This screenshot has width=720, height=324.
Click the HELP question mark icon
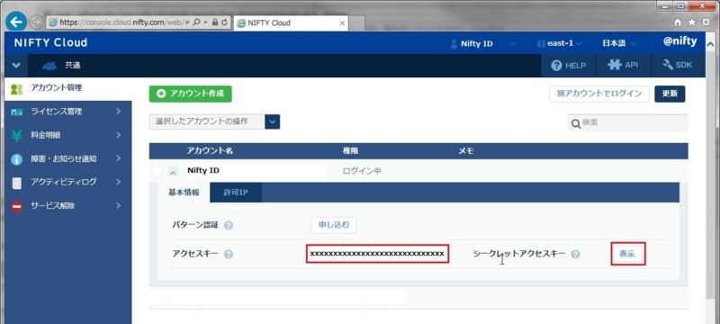tap(556, 66)
